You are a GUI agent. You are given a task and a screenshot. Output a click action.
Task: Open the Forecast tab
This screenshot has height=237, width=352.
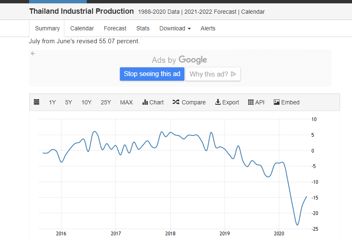[115, 28]
